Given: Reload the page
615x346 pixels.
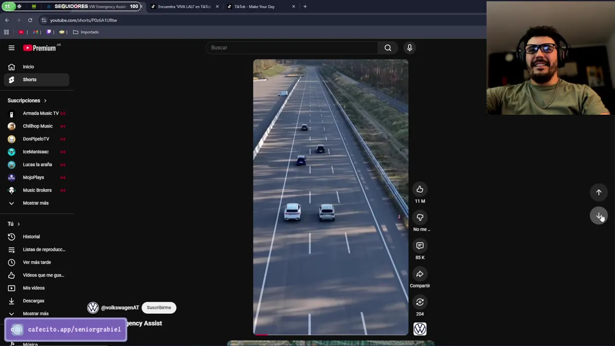Looking at the screenshot, I should (30, 20).
